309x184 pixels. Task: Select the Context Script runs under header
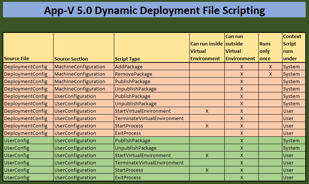292,48
